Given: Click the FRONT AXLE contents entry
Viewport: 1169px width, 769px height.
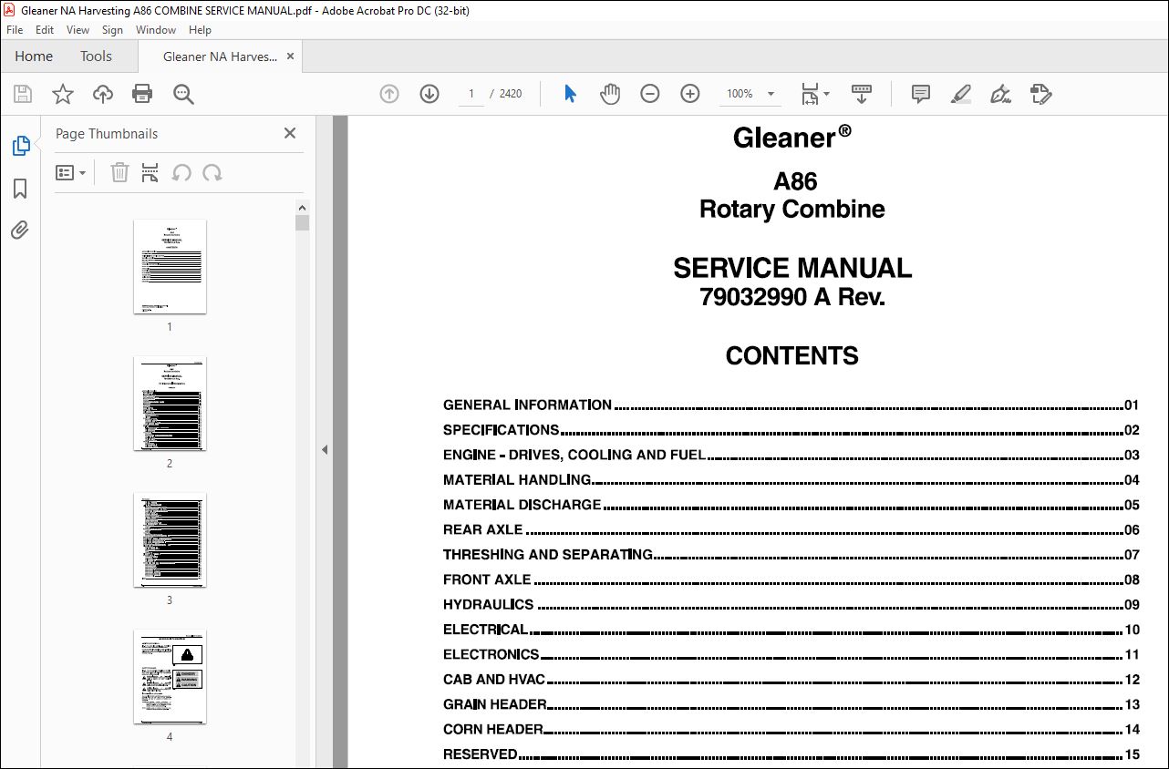Looking at the screenshot, I should coord(791,579).
